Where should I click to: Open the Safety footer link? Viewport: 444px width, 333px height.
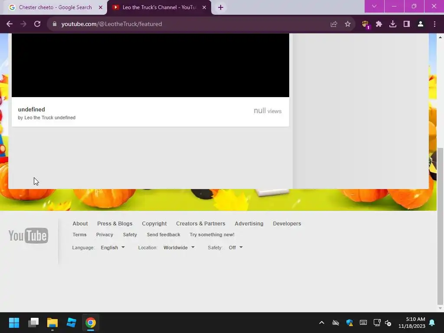coord(130,235)
